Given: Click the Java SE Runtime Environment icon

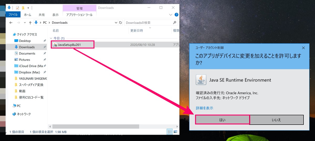Looking at the screenshot, I should click(x=201, y=80).
